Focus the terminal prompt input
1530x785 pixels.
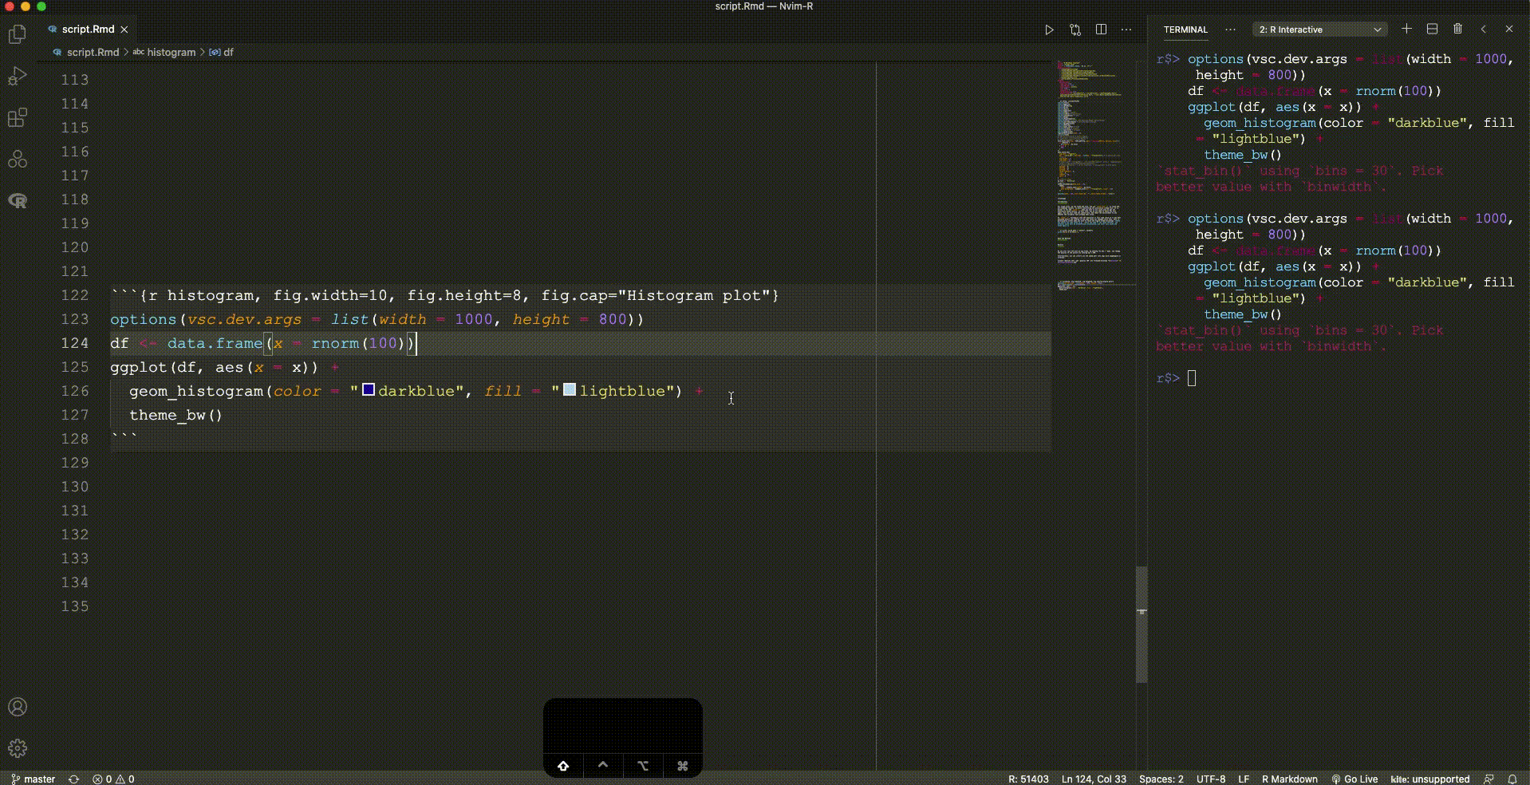(x=1192, y=378)
